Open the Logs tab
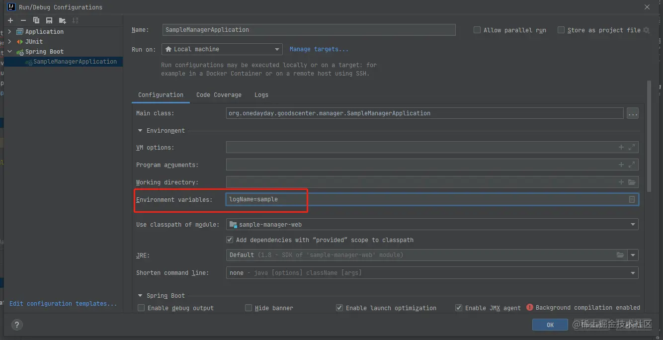 click(261, 95)
